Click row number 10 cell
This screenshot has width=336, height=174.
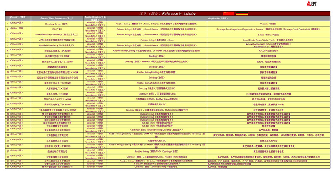point(8,72)
